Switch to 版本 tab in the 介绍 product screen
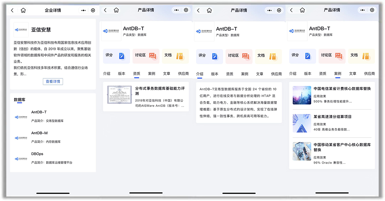This screenshot has width=385, height=201. click(215, 74)
